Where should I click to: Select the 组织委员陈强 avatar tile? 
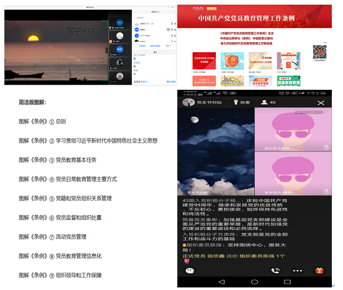(x=293, y=129)
